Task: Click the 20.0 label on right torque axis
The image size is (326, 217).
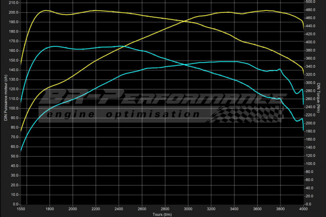Action: [310, 196]
